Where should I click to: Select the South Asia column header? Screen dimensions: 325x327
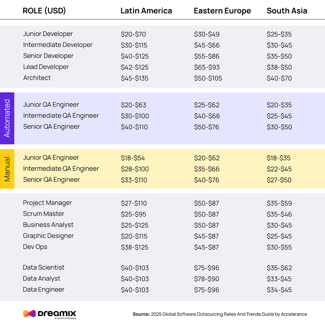(287, 11)
